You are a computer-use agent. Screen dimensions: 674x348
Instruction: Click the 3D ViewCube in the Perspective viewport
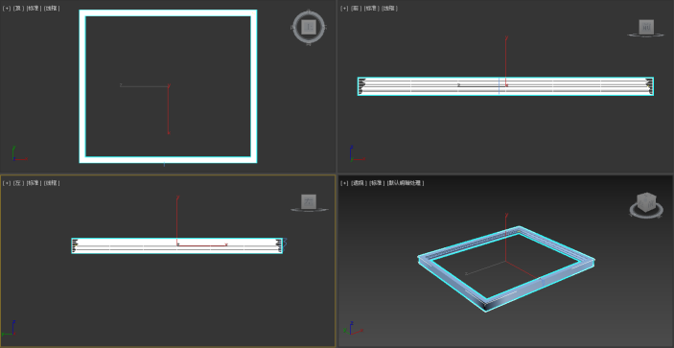646,205
